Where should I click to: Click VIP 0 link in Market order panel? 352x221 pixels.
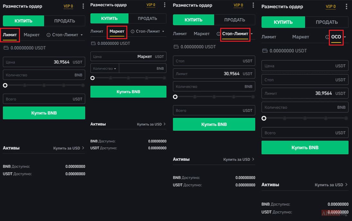[x=151, y=5]
